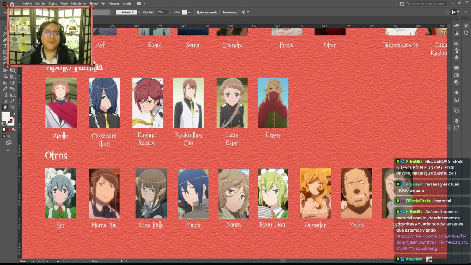Click the Estilo style swatch

(184, 12)
